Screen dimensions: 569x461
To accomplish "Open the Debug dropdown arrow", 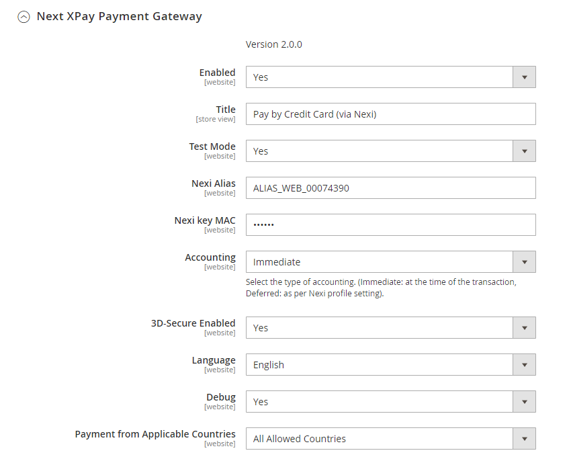I will [524, 402].
